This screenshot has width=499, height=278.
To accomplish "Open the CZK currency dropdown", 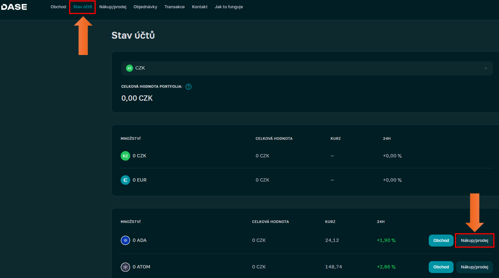I will 304,68.
